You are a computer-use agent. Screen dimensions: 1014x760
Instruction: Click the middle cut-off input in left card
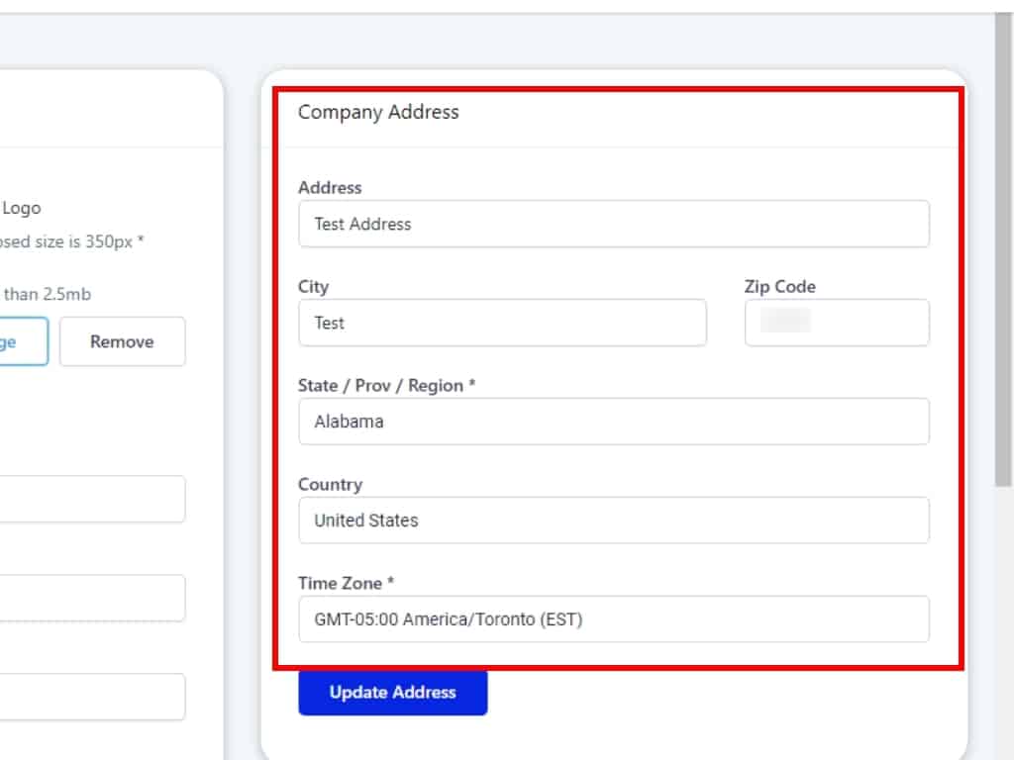[x=92, y=598]
